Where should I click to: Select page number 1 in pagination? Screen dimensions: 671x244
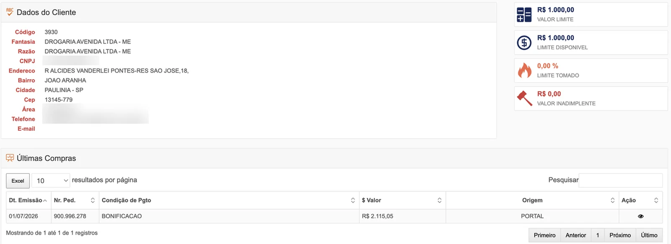tap(598, 235)
